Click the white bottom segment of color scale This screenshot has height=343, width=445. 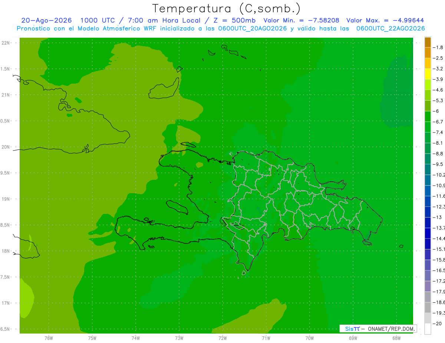point(428,329)
